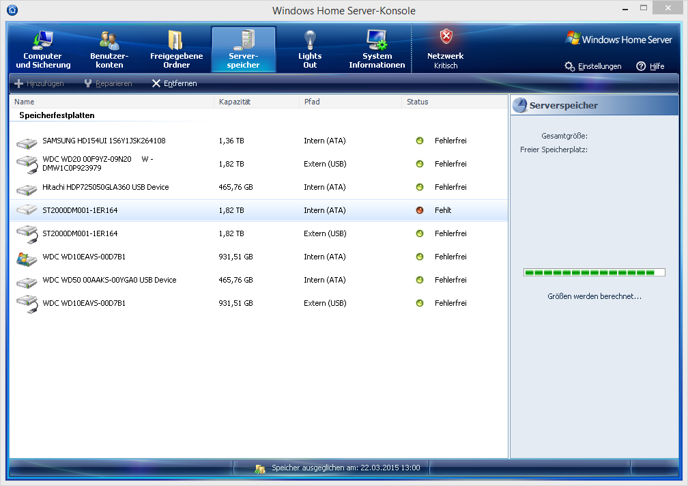Screen dimensions: 688x486
Task: Sort by the Name column header
Action: point(112,102)
